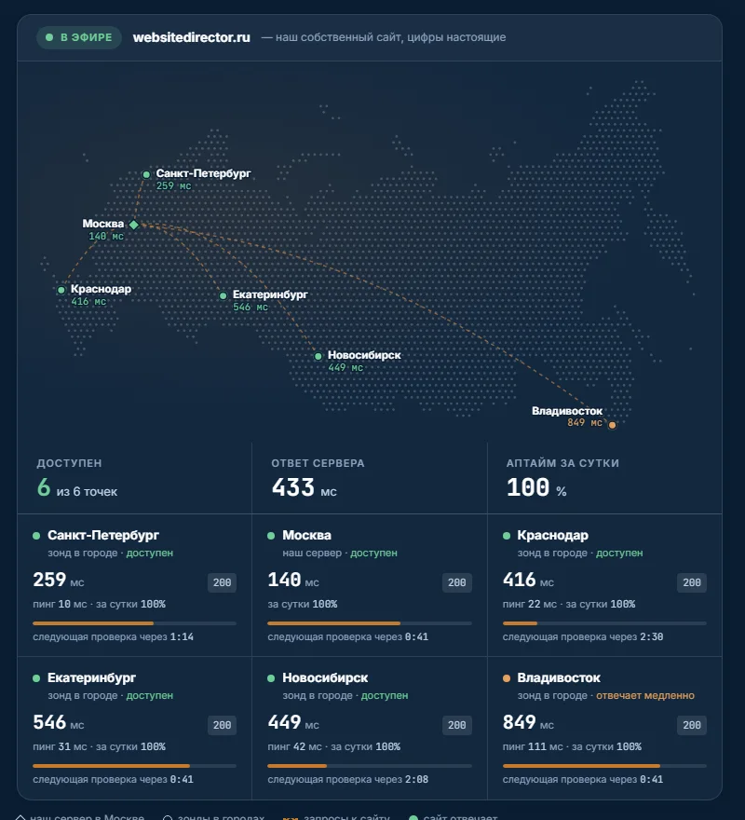Image resolution: width=745 pixels, height=820 pixels.
Task: Click the «849 мс» value on map
Action: tap(585, 422)
